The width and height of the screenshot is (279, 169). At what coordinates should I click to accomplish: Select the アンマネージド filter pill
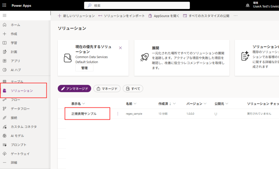[x=74, y=89]
